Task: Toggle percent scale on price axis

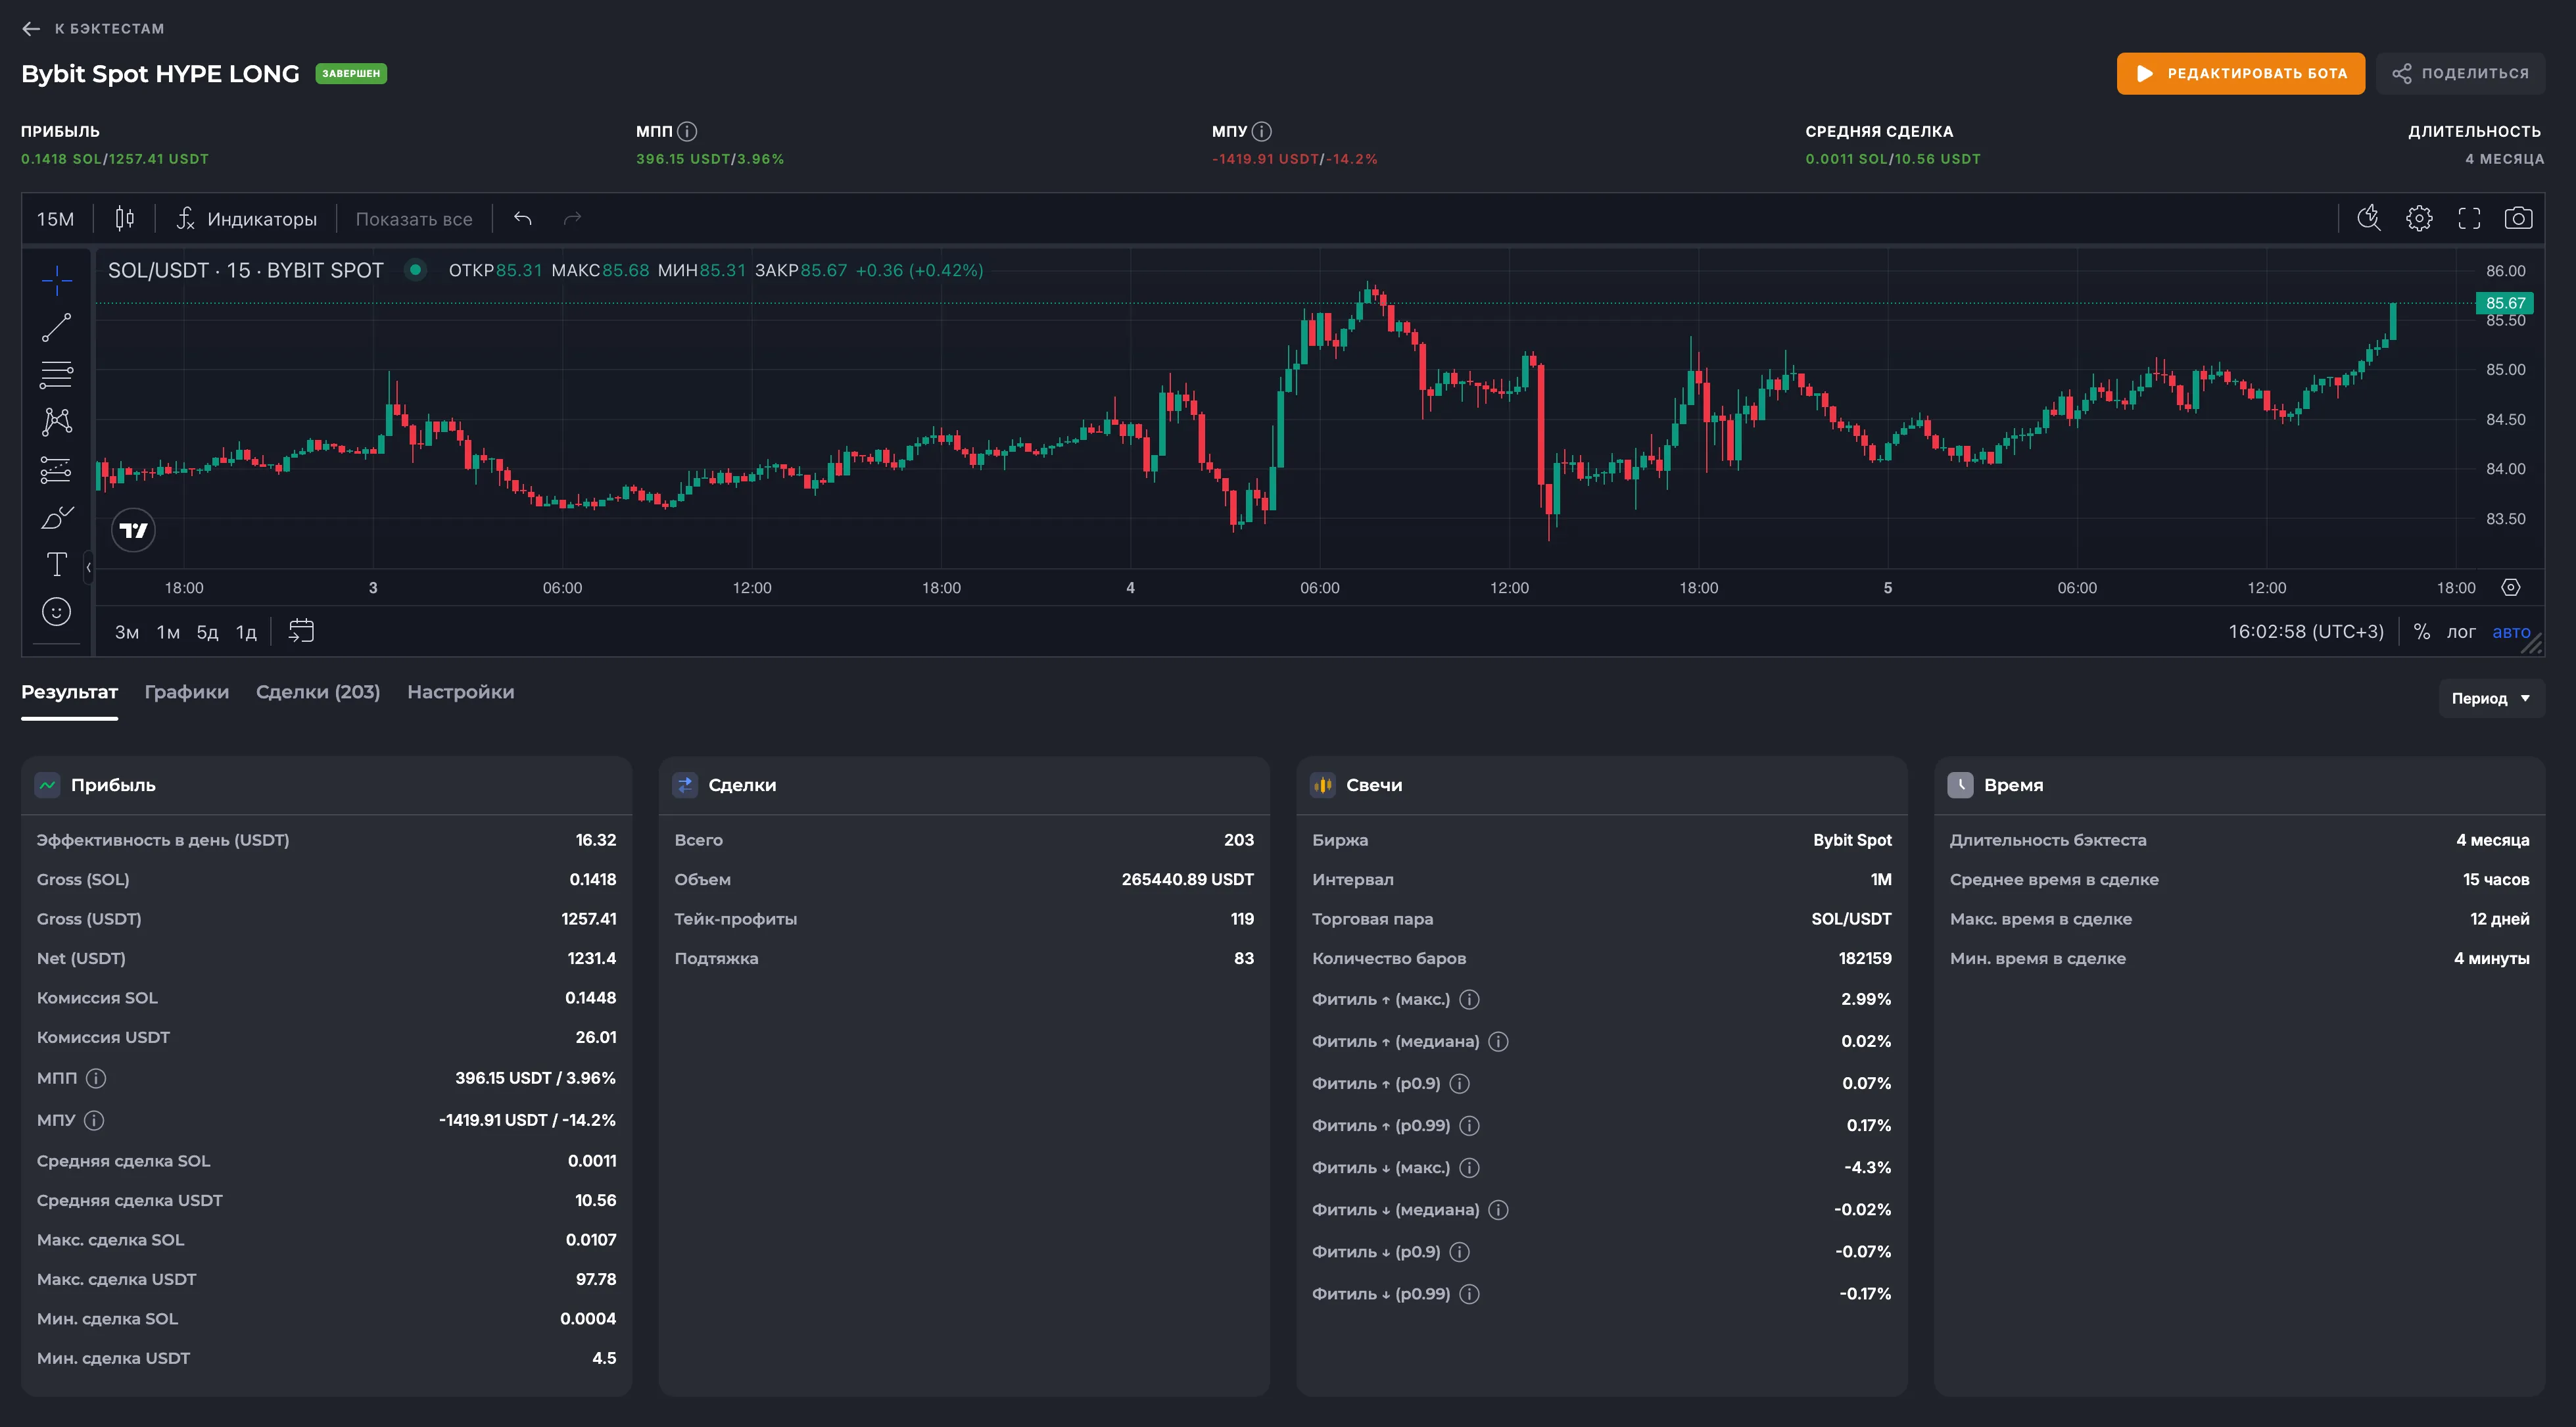Action: 2422,631
